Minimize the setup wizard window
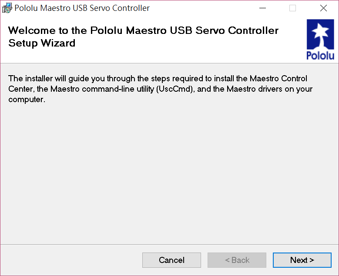This screenshot has width=339, height=276. (x=262, y=8)
